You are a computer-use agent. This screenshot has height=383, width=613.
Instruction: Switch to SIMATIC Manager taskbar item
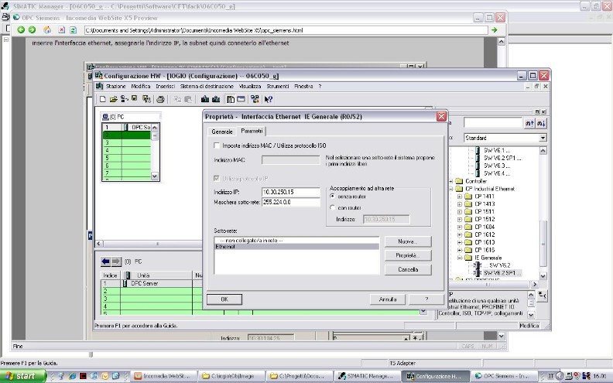[365, 376]
